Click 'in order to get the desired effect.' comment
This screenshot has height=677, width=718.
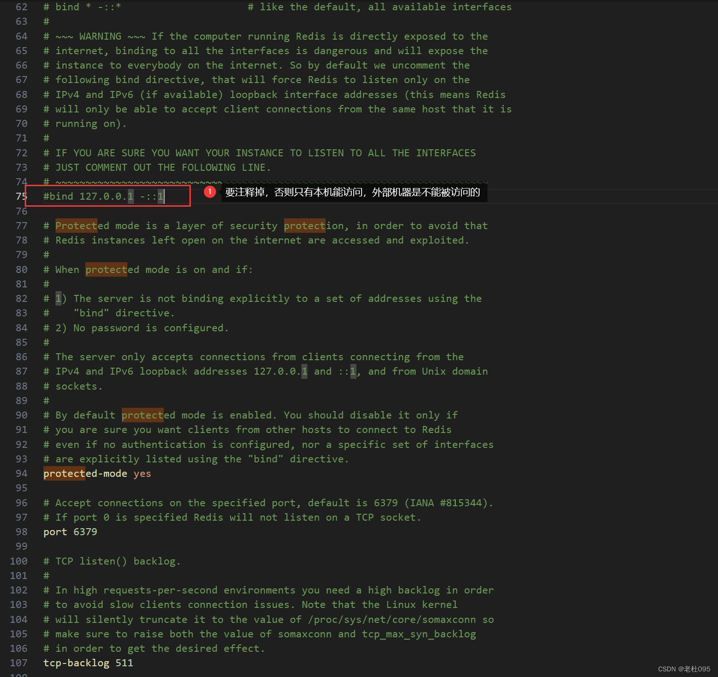point(154,649)
